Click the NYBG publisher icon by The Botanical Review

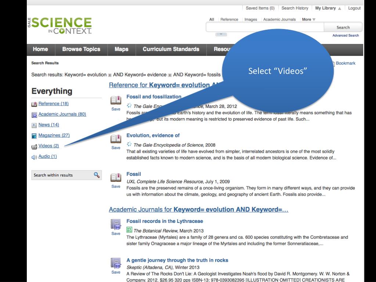[129, 230]
